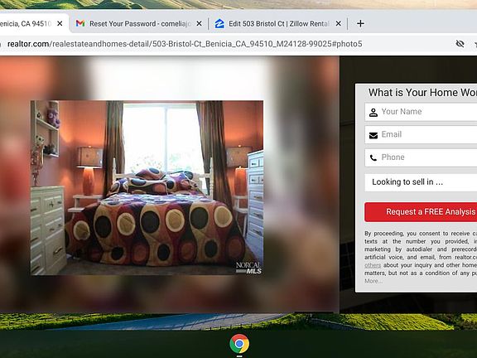477x358 pixels.
Task: Focus the Phone input field
Action: pyautogui.click(x=421, y=157)
